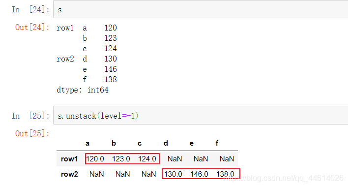Click the NaN cell in row1 column f
This screenshot has height=187, width=348.
click(227, 159)
